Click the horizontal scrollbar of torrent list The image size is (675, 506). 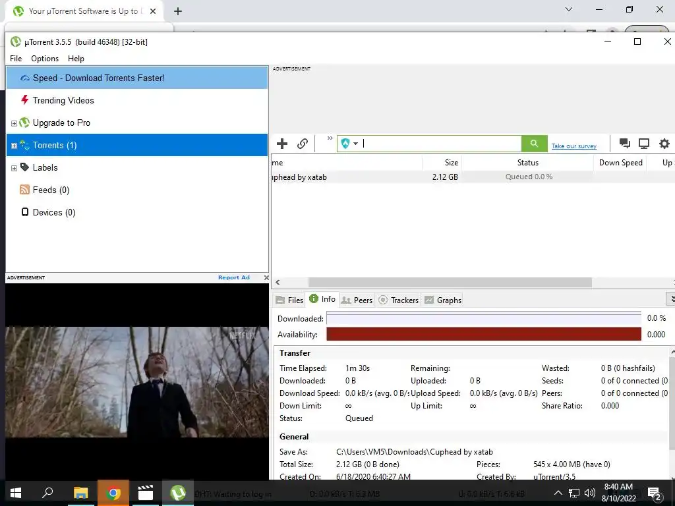450,282
